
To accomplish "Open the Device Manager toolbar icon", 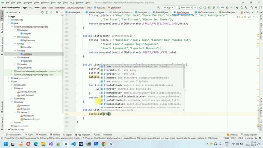I will pyautogui.click(x=242, y=7).
